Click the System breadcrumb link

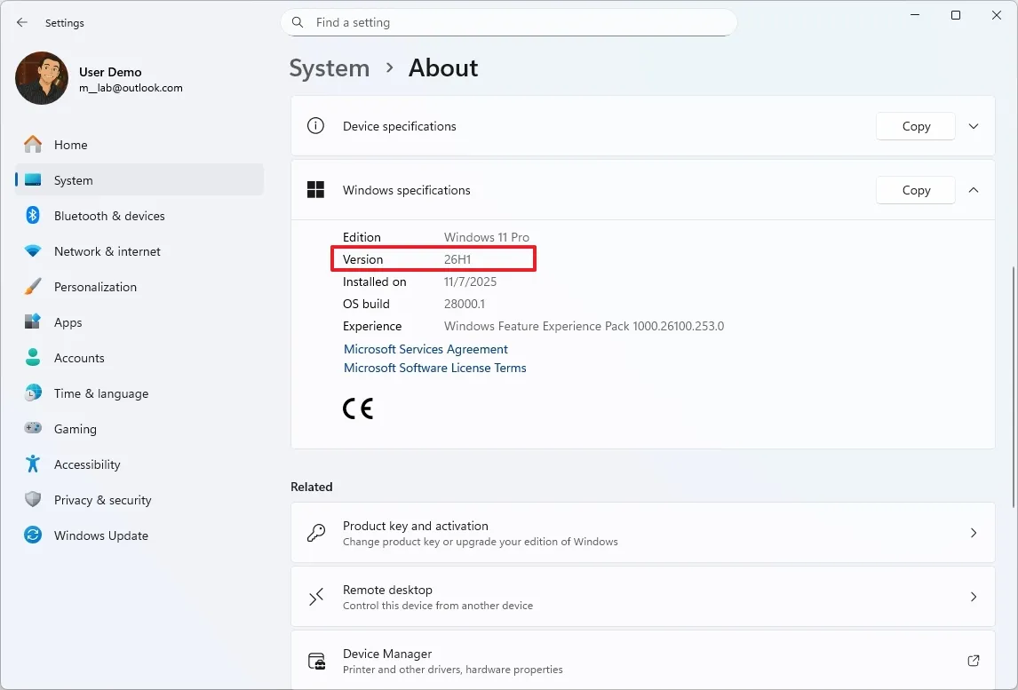pos(330,67)
